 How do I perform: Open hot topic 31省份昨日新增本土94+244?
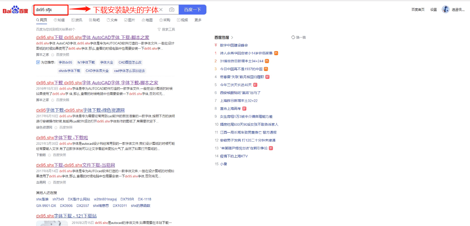241,61
